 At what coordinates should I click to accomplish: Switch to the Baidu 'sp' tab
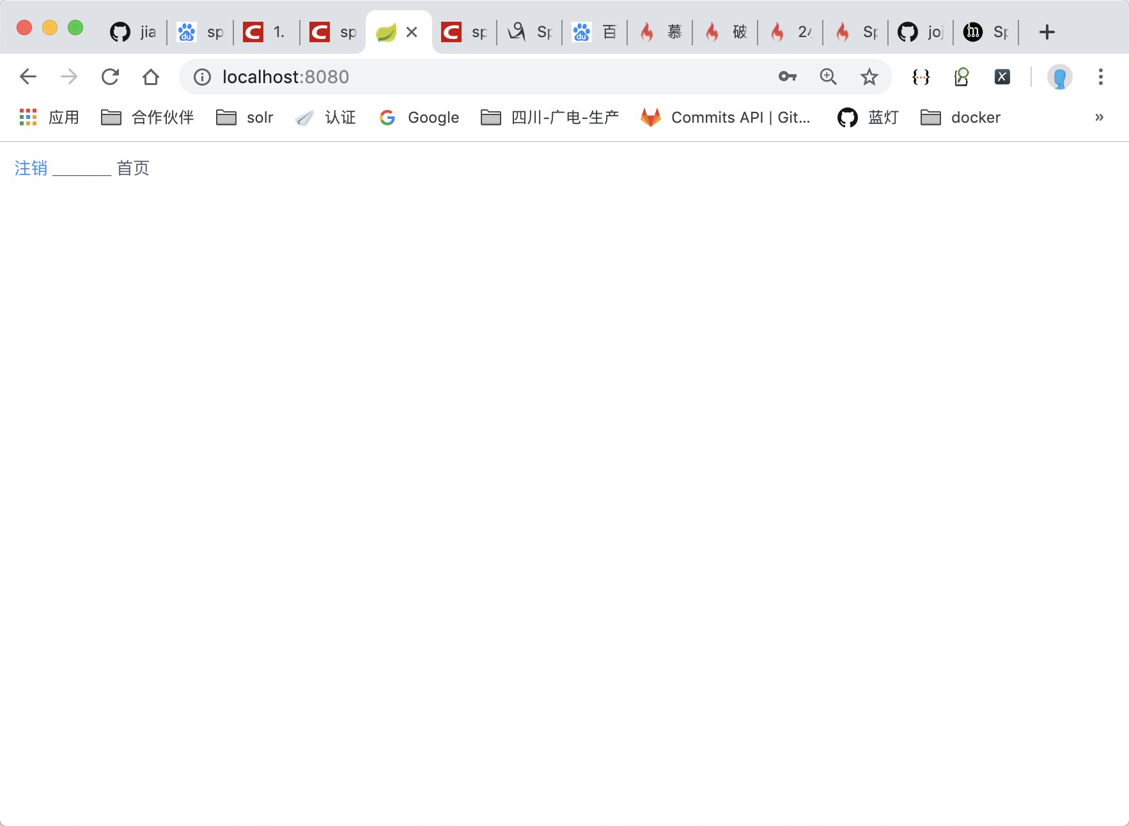point(201,32)
